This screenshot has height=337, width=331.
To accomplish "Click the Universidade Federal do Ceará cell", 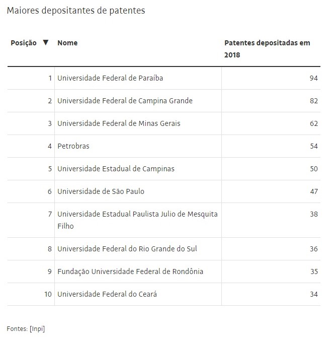I will [x=107, y=294].
